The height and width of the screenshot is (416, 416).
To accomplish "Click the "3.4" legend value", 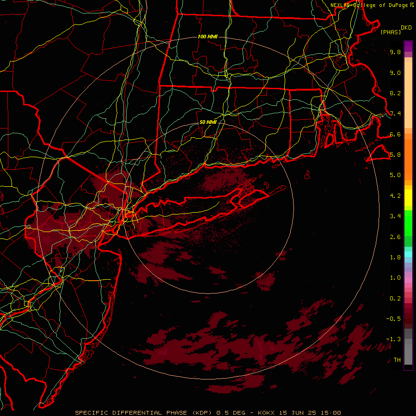I will (x=395, y=216).
